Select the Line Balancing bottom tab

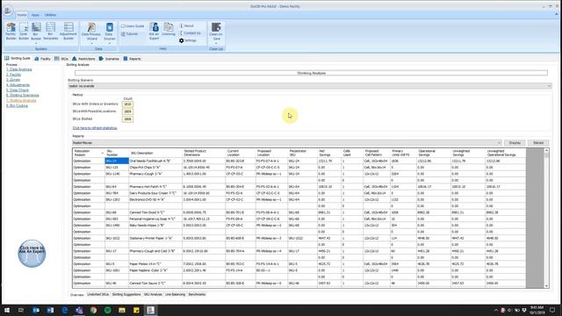(x=176, y=295)
